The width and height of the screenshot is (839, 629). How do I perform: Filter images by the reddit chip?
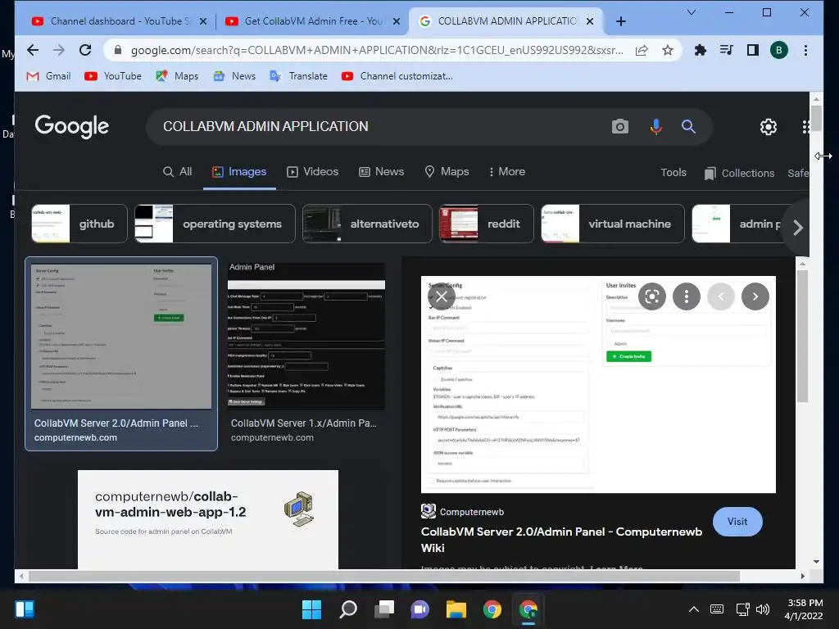pos(486,224)
